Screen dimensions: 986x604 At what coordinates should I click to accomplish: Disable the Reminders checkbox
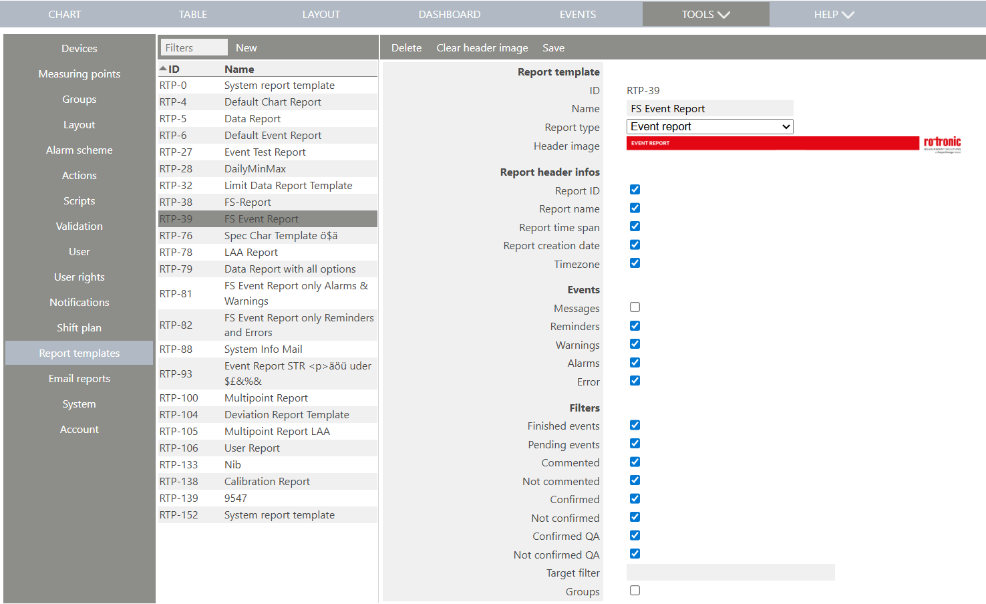(635, 325)
